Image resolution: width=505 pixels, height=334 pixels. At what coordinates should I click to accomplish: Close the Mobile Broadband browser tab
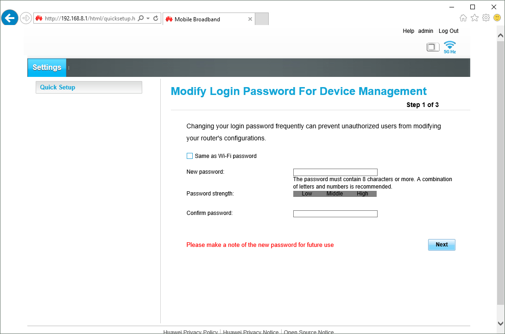click(250, 19)
